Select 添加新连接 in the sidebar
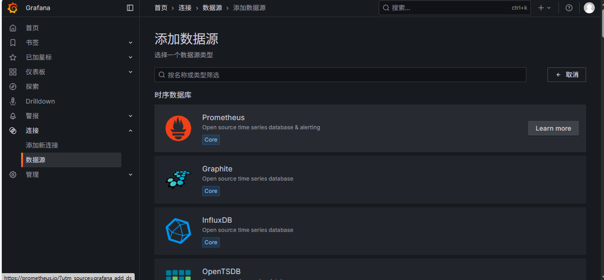Viewport: 604px width, 280px height. pyautogui.click(x=42, y=145)
